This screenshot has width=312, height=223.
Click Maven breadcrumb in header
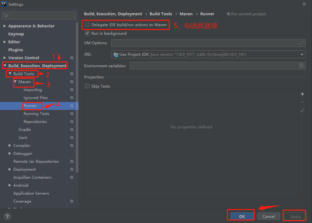[x=186, y=14]
